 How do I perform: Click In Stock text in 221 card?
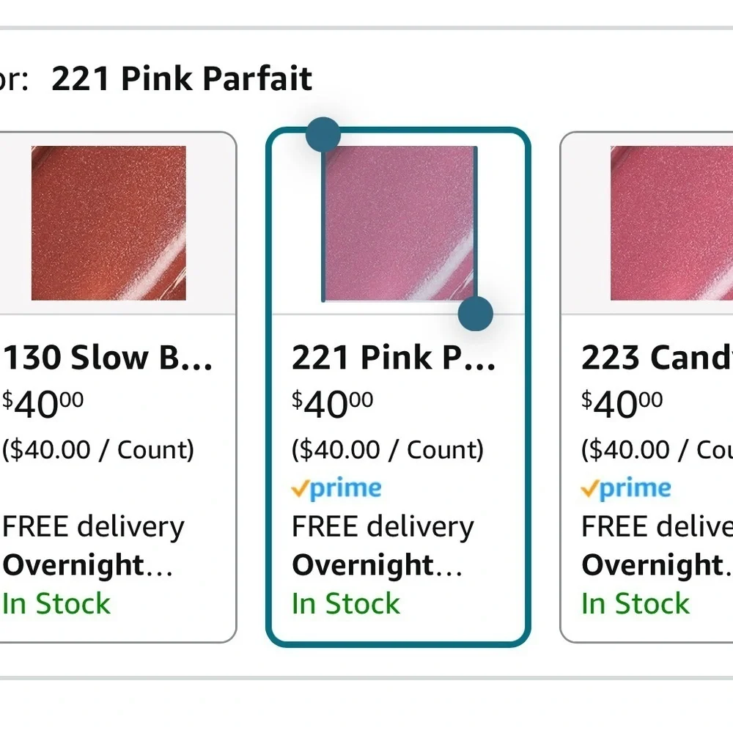click(x=346, y=603)
